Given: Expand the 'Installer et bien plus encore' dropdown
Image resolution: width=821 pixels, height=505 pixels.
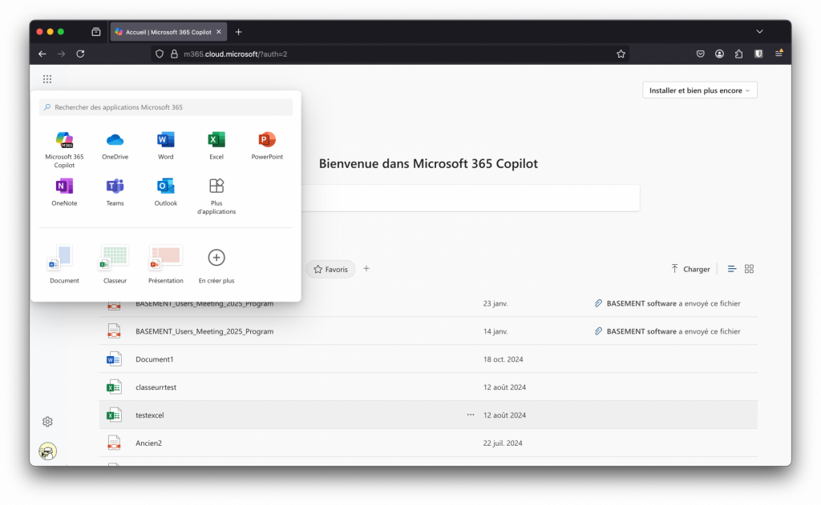Looking at the screenshot, I should [x=700, y=90].
